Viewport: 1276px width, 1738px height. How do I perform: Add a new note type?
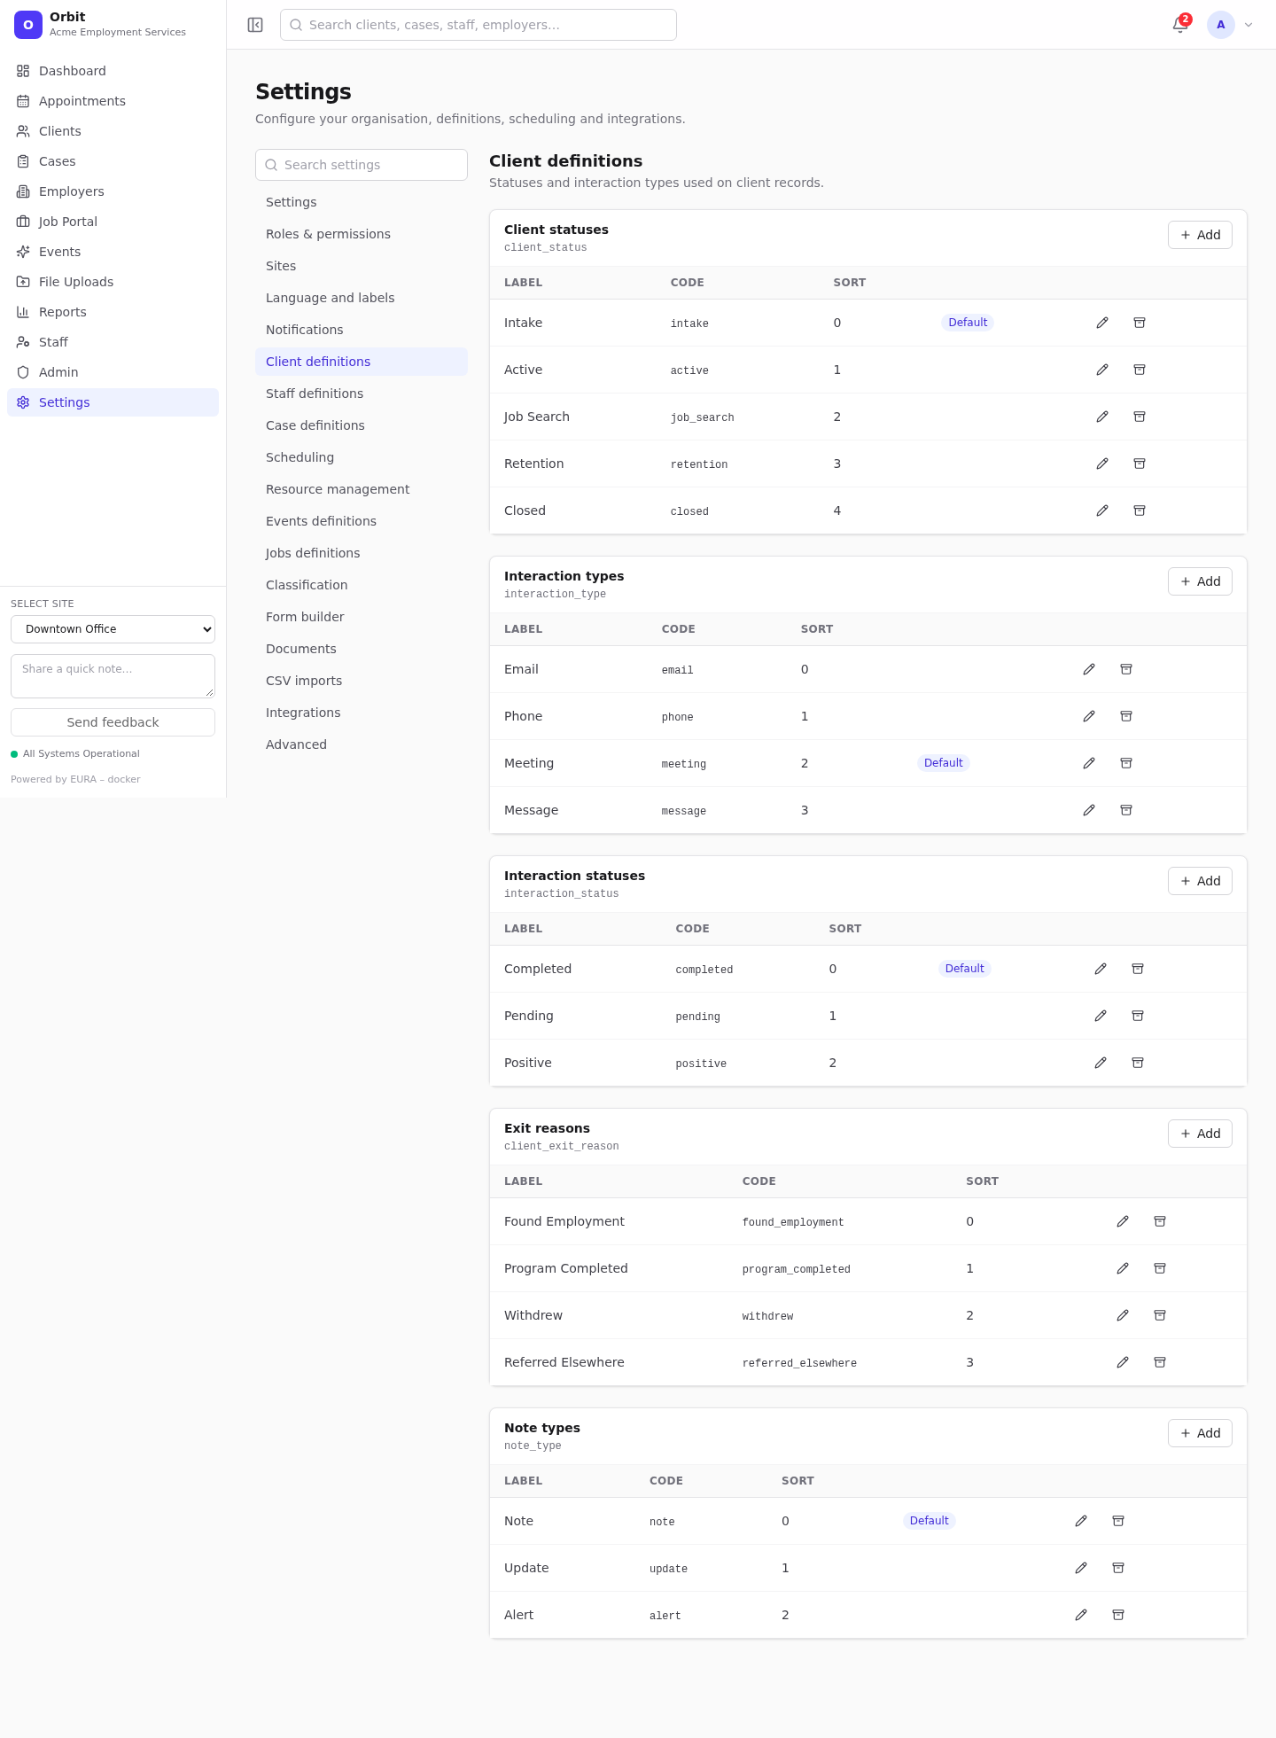tap(1200, 1433)
